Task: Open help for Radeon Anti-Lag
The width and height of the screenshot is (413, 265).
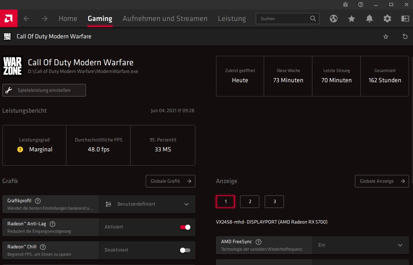Action: [x=52, y=224]
